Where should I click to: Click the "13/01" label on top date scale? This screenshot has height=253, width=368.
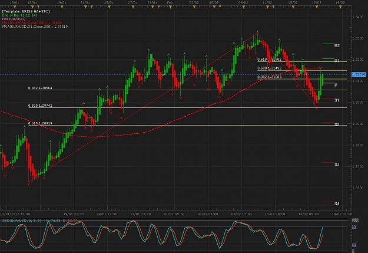tap(14, 2)
